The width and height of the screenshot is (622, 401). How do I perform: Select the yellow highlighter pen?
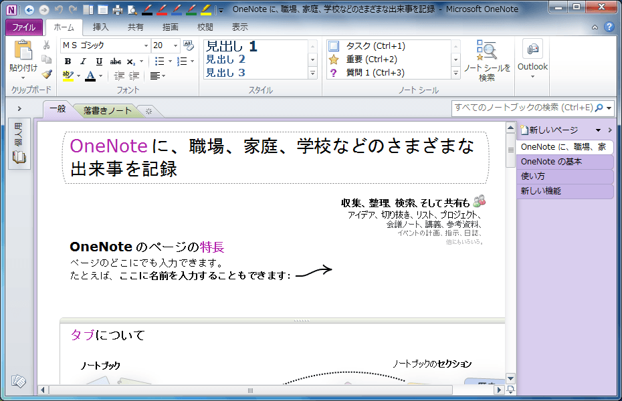206,9
